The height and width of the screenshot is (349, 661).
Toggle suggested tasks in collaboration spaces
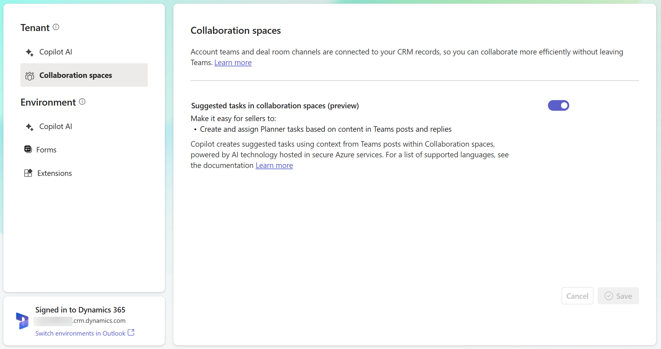tap(558, 105)
